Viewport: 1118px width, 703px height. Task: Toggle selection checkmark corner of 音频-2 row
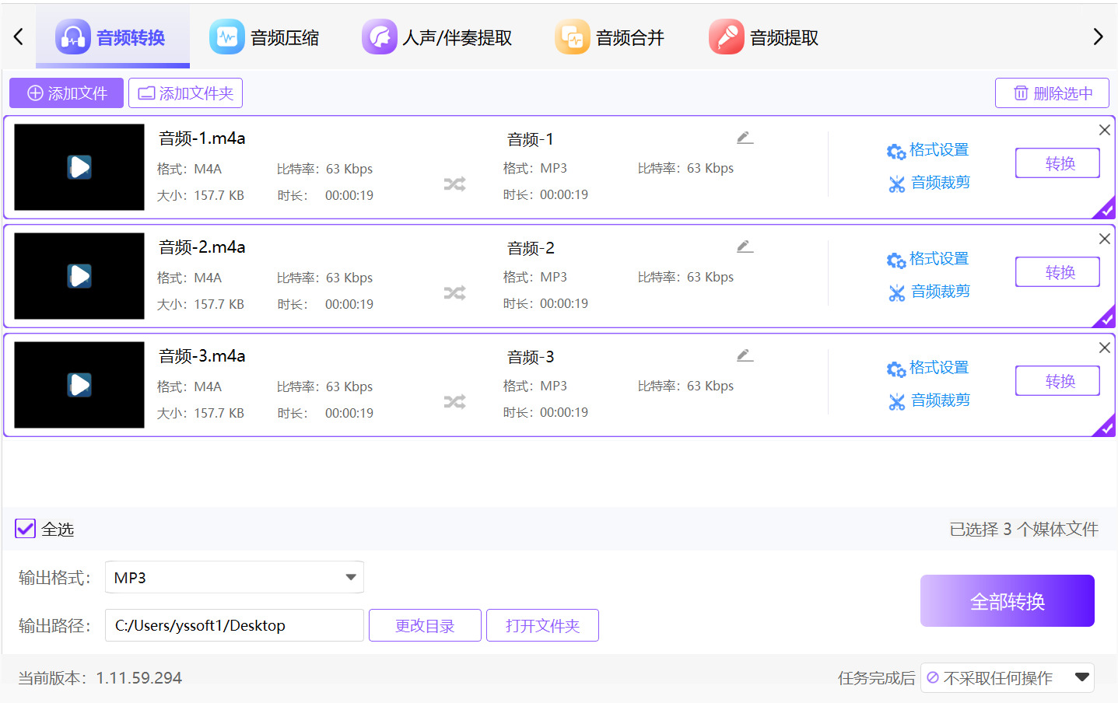[x=1106, y=319]
